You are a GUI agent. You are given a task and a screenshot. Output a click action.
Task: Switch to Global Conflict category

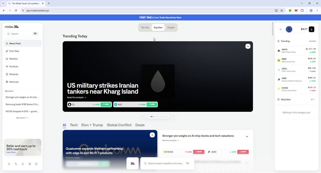[119, 125]
